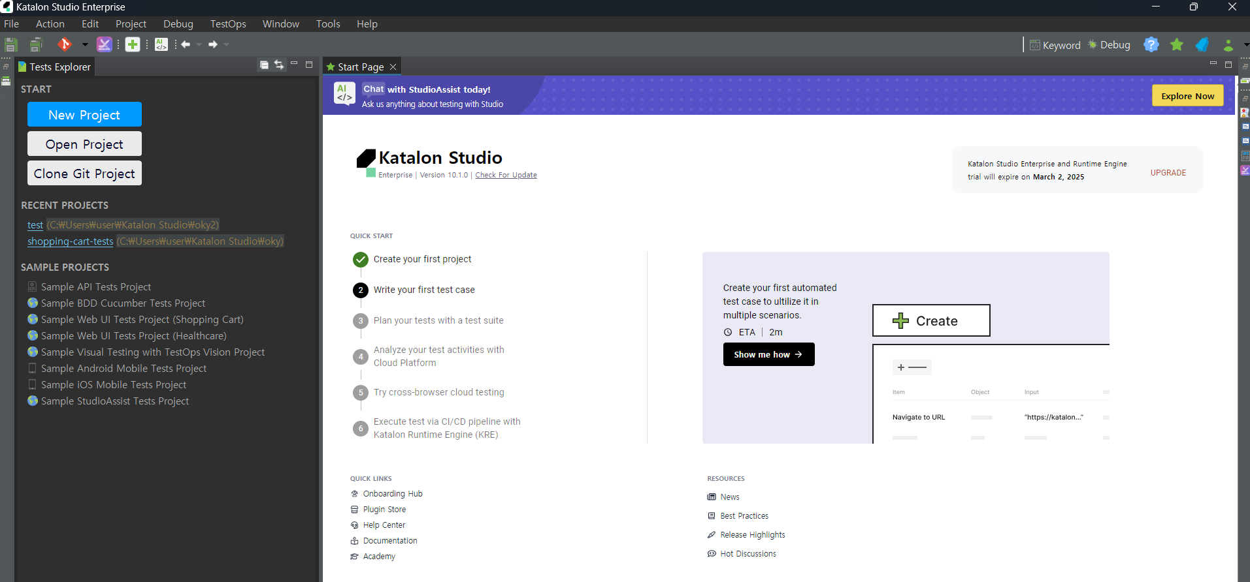Switch to the Debug perspective
This screenshot has width=1250, height=582.
tap(1109, 45)
